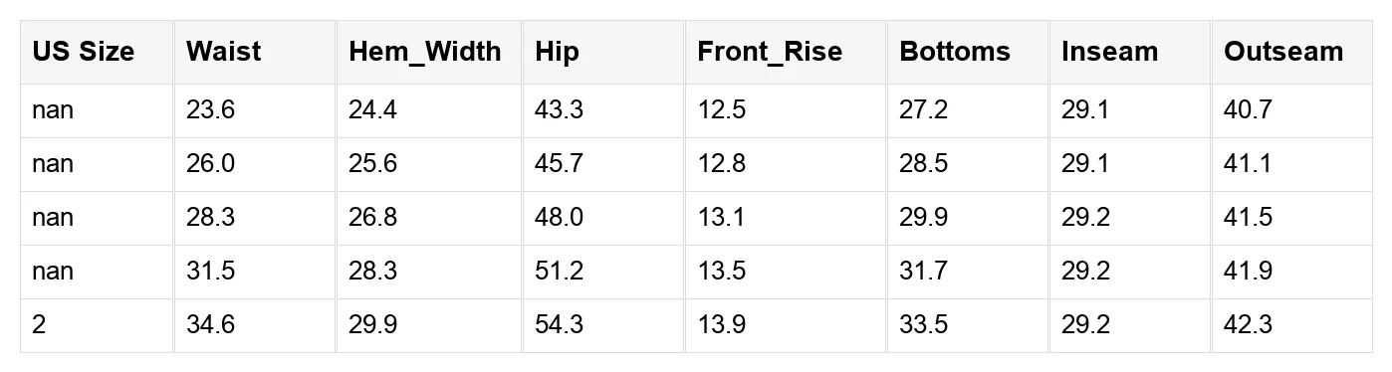The width and height of the screenshot is (1392, 372).
Task: Click the US Size column header
Action: [97, 53]
